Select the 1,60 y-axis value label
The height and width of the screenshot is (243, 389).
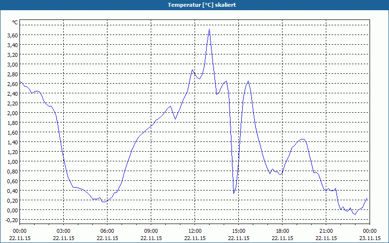(x=13, y=132)
